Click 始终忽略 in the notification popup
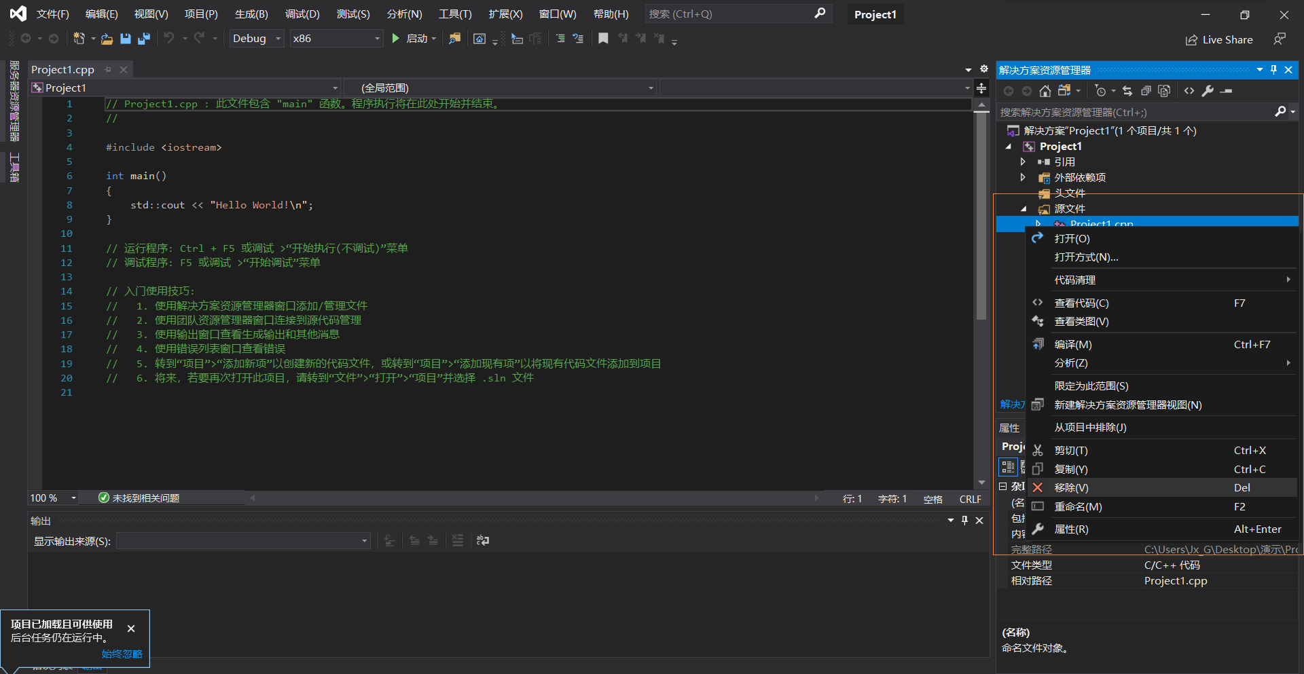Viewport: 1304px width, 674px height. click(121, 654)
